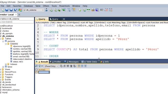This screenshot has width=168, height=94.
Task: Collapse the persona table node
Action: [x=3, y=41]
